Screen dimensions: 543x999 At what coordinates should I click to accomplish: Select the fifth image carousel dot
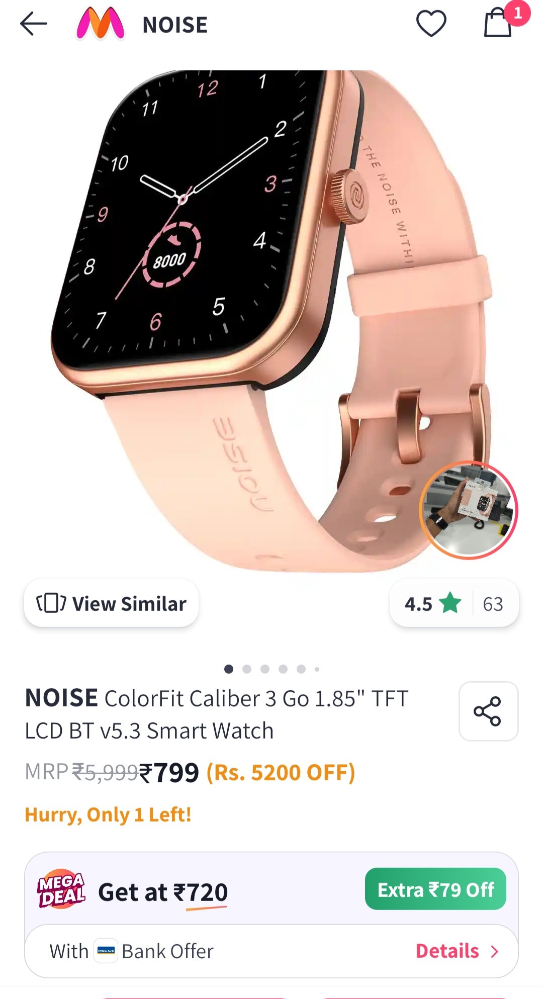301,669
